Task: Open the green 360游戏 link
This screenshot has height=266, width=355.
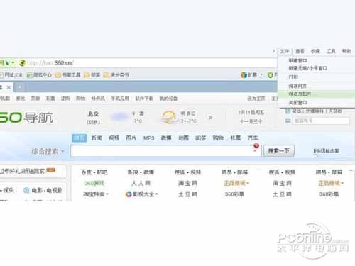Action: point(94,183)
